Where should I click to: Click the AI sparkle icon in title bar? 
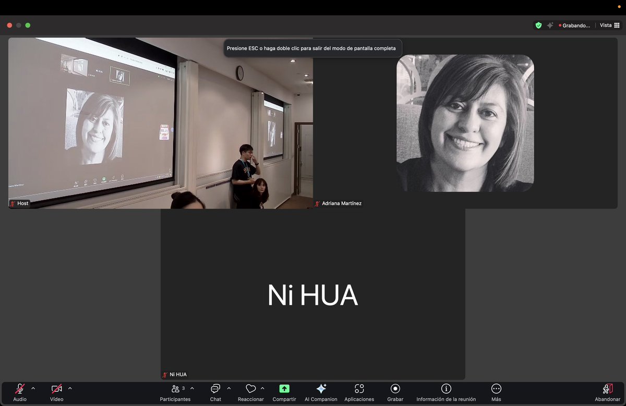(550, 25)
